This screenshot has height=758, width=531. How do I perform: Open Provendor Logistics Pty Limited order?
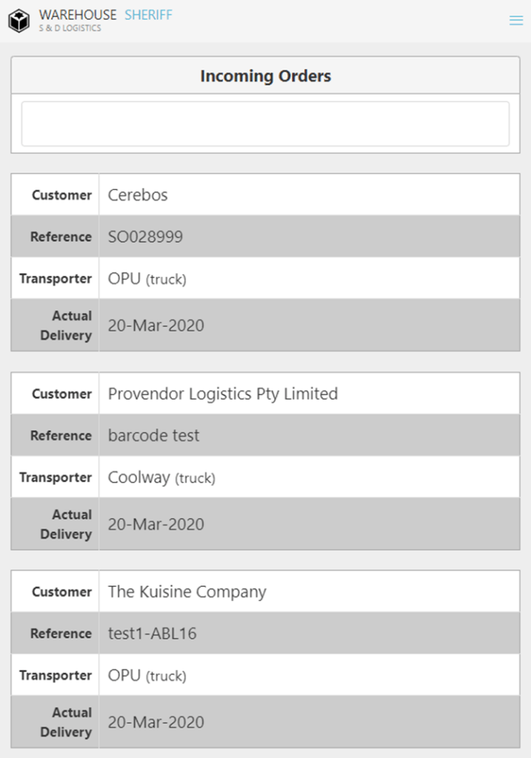(222, 394)
